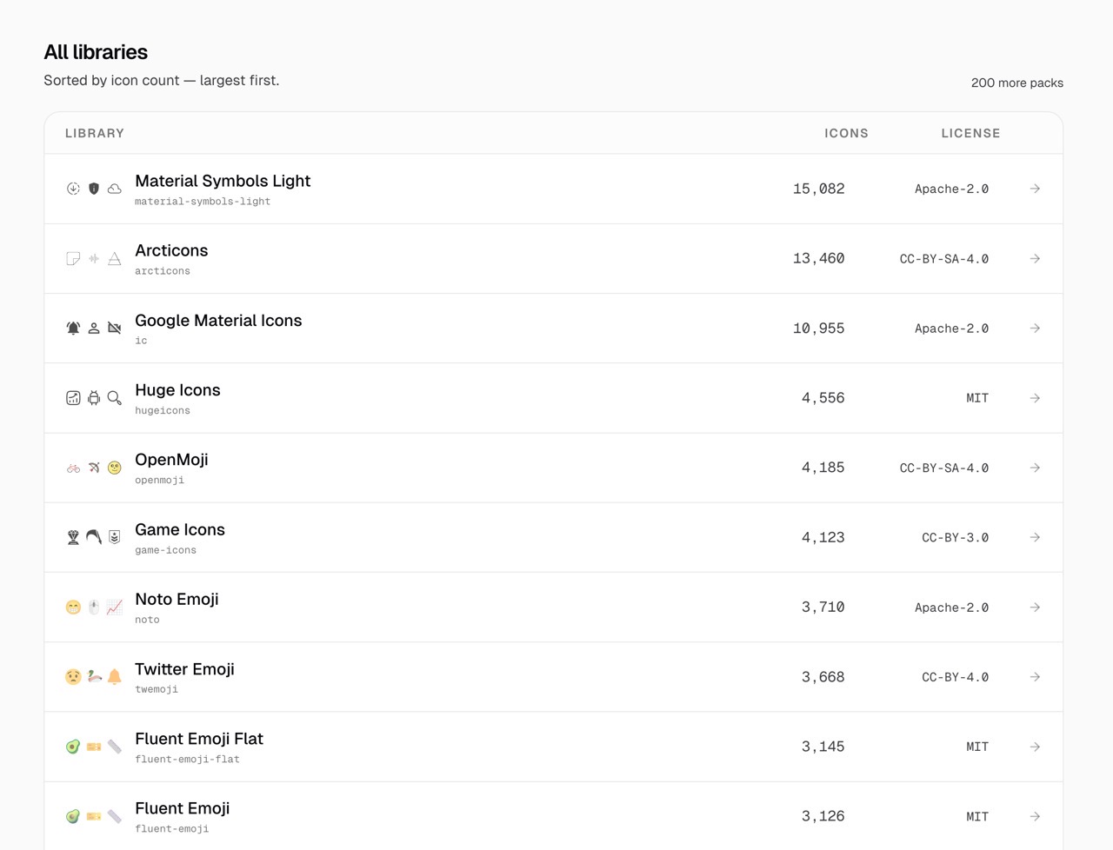Click the "CC-BY-3.0" license cell

click(x=955, y=538)
